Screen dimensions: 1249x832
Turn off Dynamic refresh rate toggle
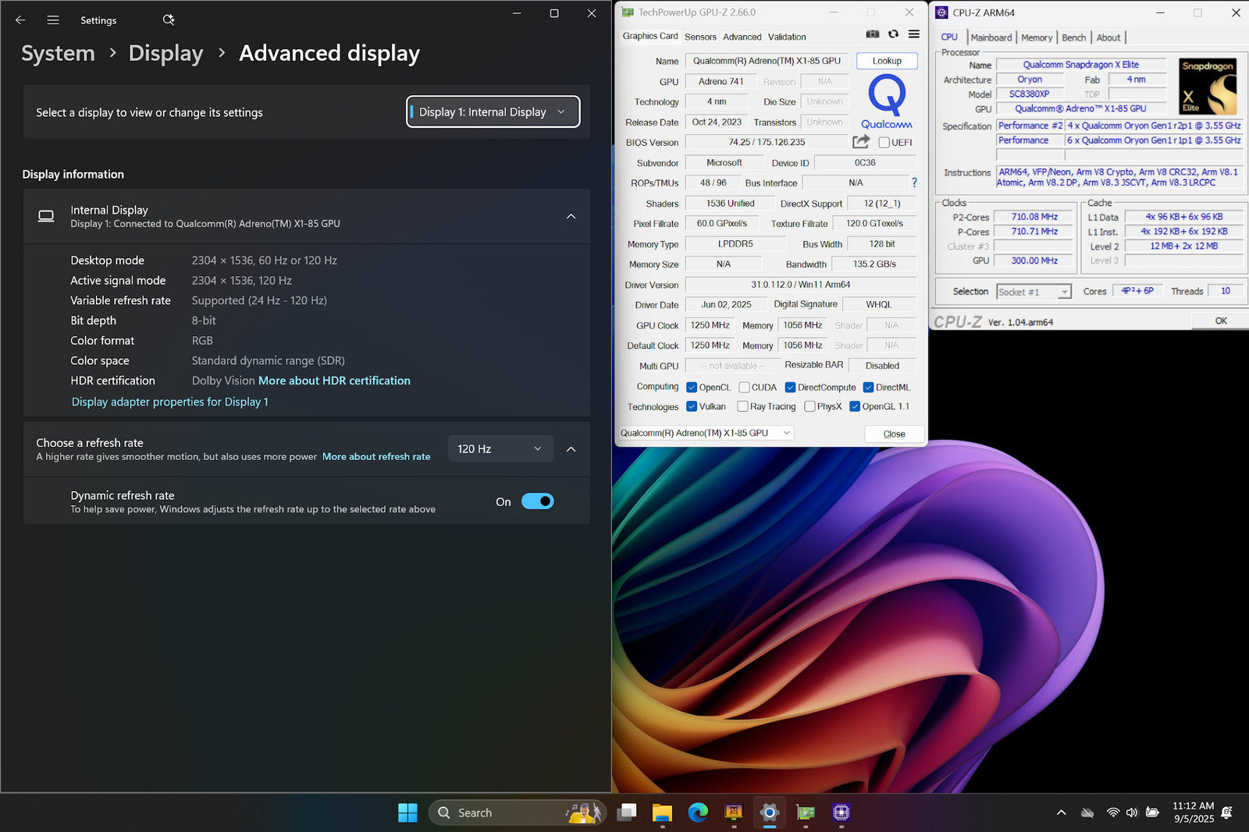537,501
